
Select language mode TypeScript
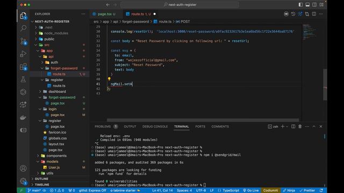point(231,190)
